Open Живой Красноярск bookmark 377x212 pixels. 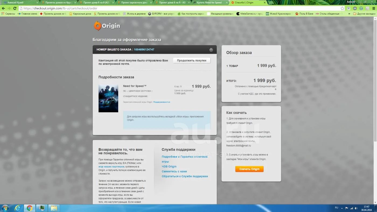[x=279, y=14]
